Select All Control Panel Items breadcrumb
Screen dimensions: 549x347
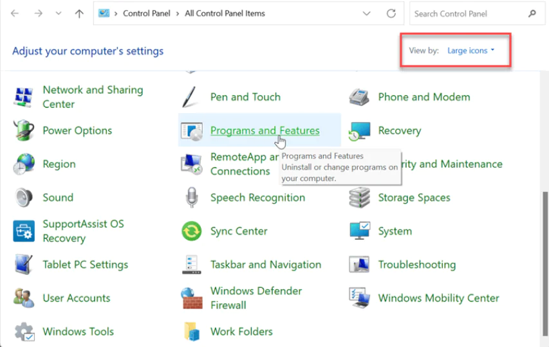[x=224, y=13]
